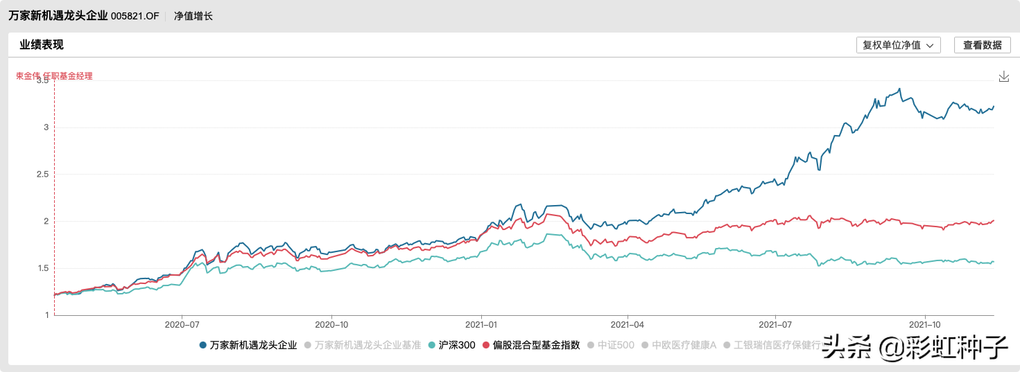Enable the 万家新机遇龙头企业基准 legend series

tap(368, 345)
